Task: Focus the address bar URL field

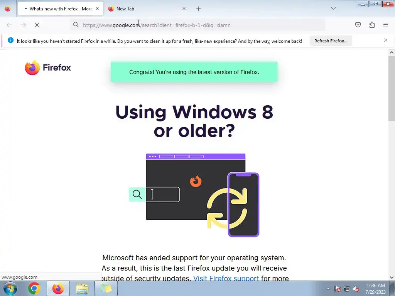Action: [199, 25]
